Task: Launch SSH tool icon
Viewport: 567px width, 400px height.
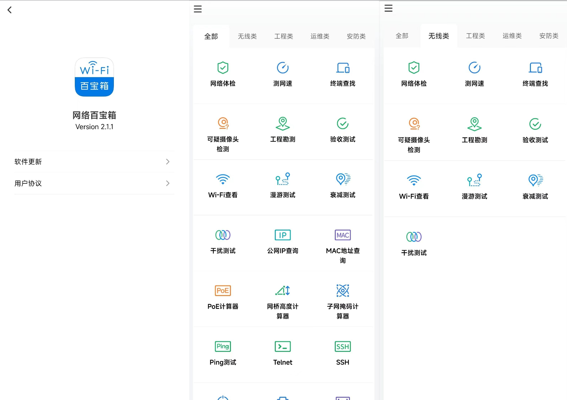Action: click(x=343, y=346)
